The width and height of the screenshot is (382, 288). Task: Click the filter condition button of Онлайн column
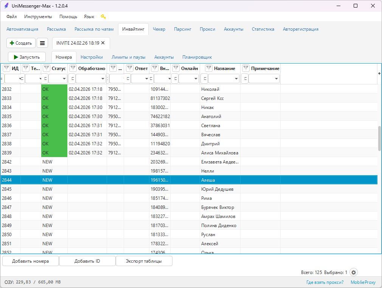[x=175, y=78]
